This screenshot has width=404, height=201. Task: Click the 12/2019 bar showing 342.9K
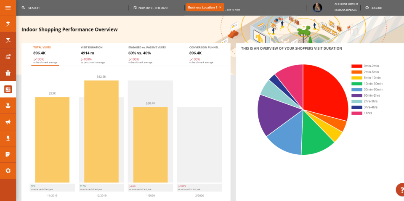(101, 130)
